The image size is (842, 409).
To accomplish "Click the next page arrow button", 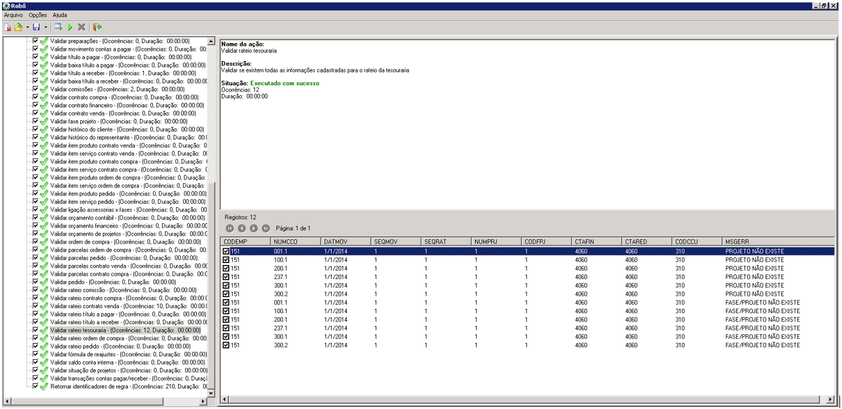I will 254,228.
